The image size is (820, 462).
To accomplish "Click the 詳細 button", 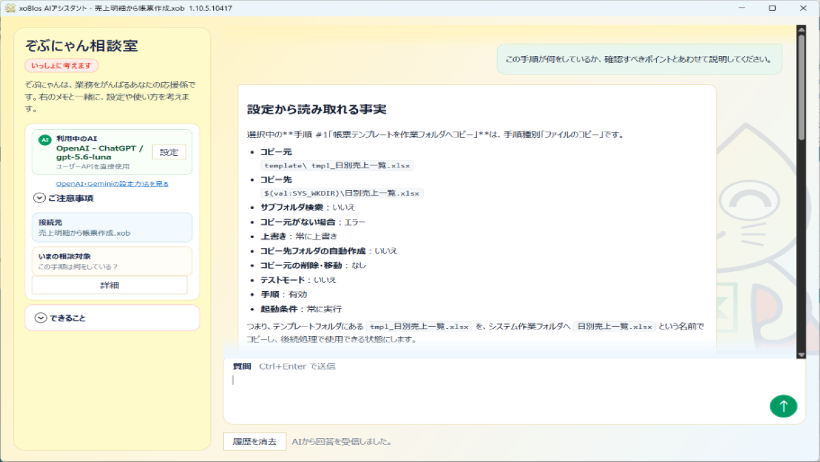I will 109,285.
